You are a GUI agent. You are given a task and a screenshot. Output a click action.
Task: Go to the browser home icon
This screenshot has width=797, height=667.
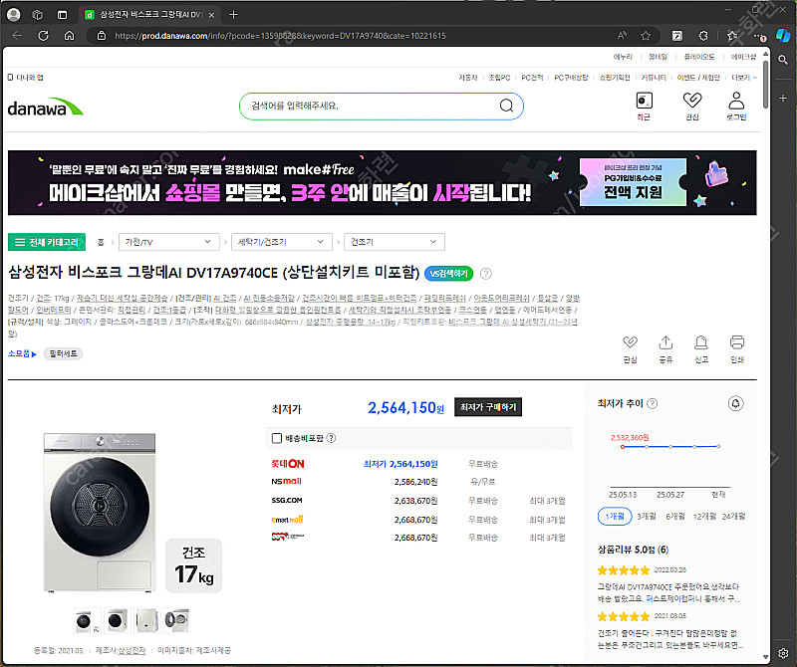click(x=69, y=36)
